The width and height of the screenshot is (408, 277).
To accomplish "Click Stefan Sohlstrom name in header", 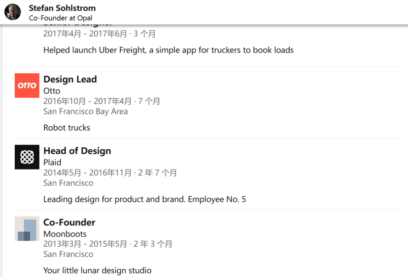I will point(62,8).
